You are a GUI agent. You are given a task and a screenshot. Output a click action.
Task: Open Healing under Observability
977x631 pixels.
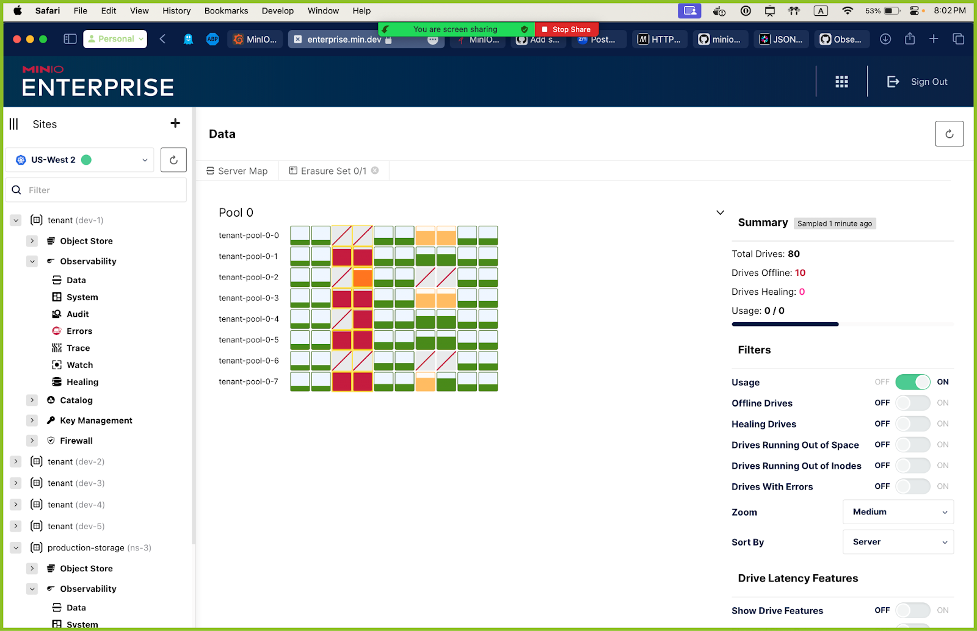(82, 382)
